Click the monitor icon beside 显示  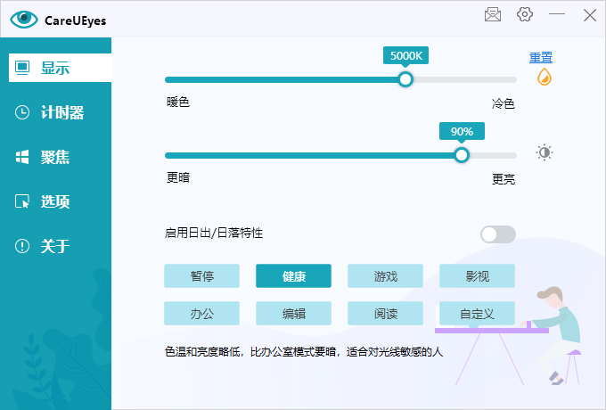pos(22,68)
